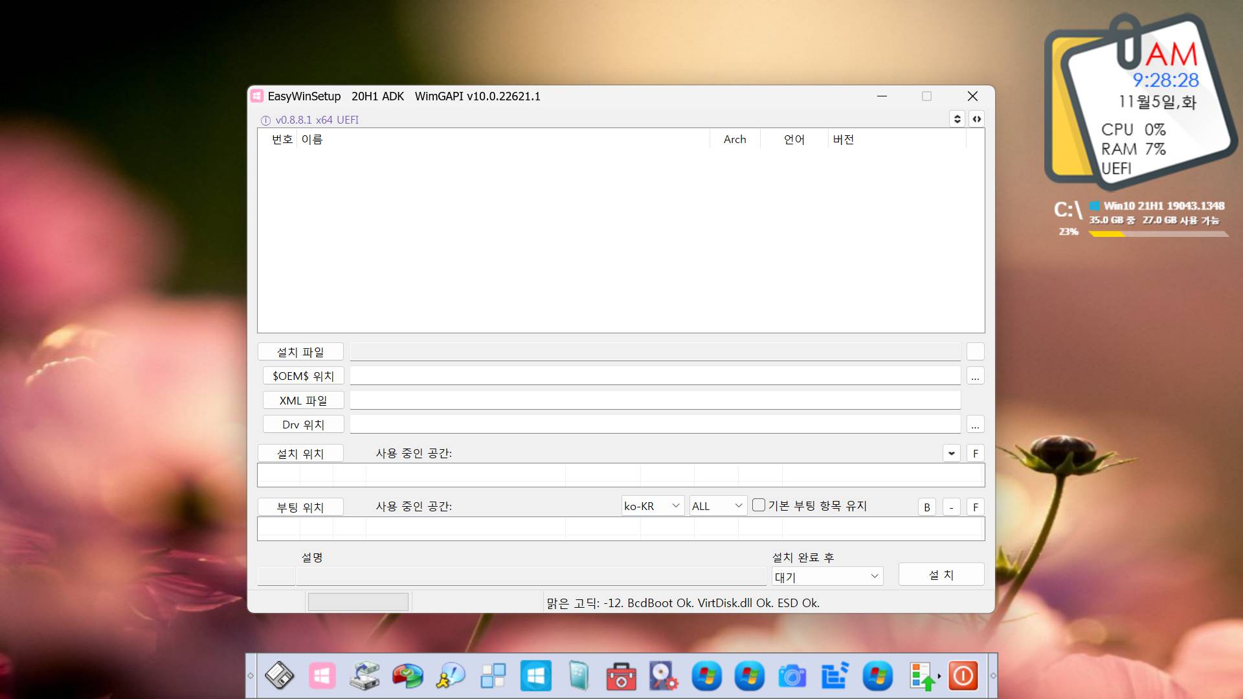Launch the drive backup icon in the dock
This screenshot has width=1243, height=699.
364,676
